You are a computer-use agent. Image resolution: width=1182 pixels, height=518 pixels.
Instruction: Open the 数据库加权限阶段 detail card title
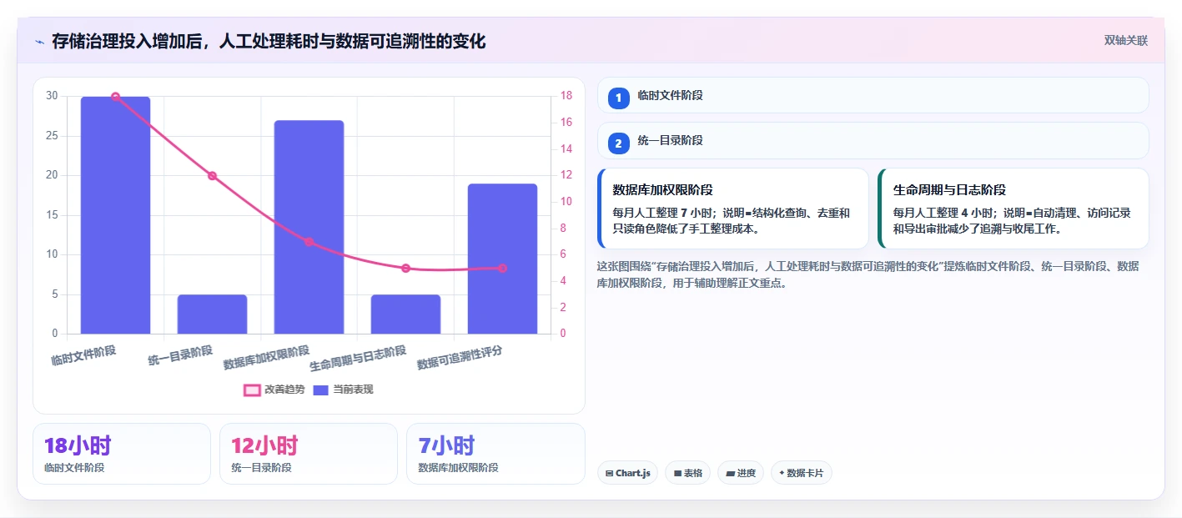pyautogui.click(x=662, y=190)
